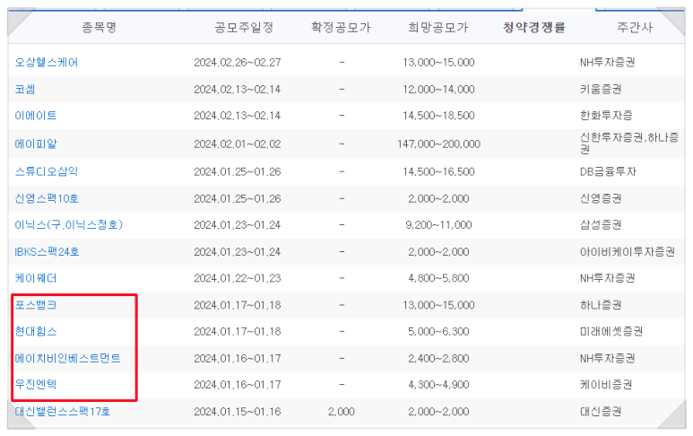Select the underwriter 케이비증권
693x436 pixels.
click(606, 385)
